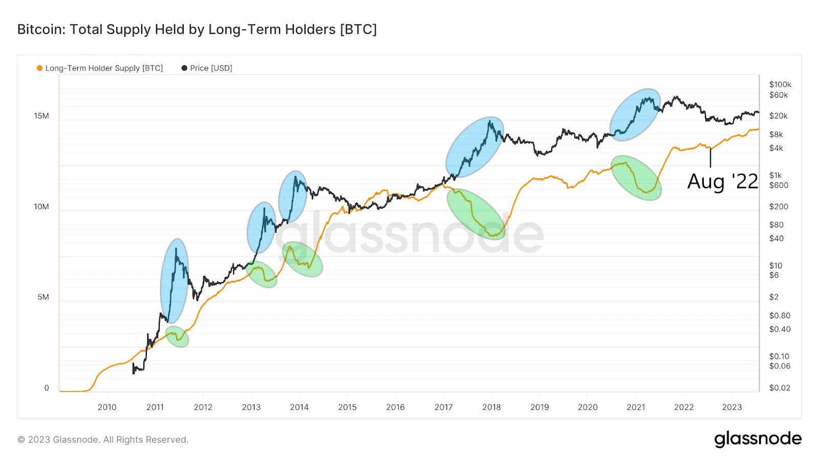Click the orange Long-Term Holder Supply legend dot

[39, 68]
